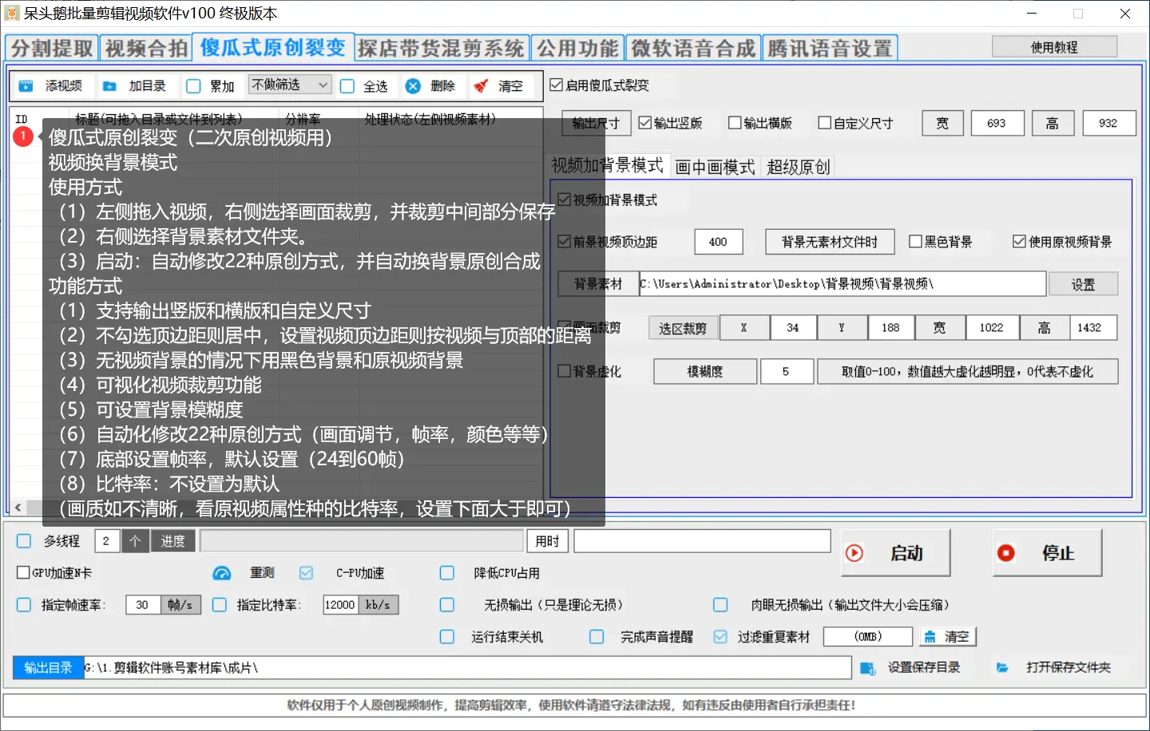Click the 删除 delete icon
The height and width of the screenshot is (731, 1150).
412,85
